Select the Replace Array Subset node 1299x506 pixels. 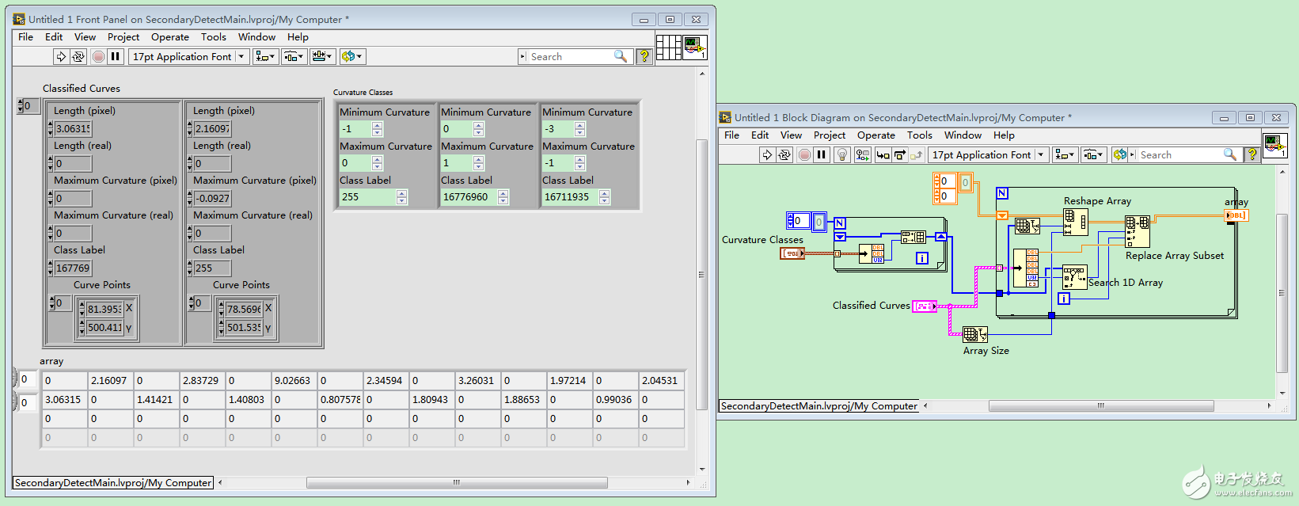click(1138, 232)
